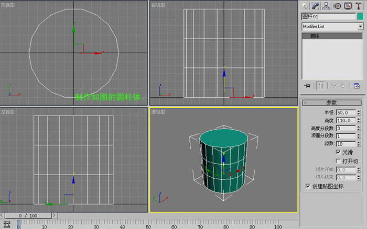
Task: Step time slider forward with right arrow
Action: click(x=54, y=215)
